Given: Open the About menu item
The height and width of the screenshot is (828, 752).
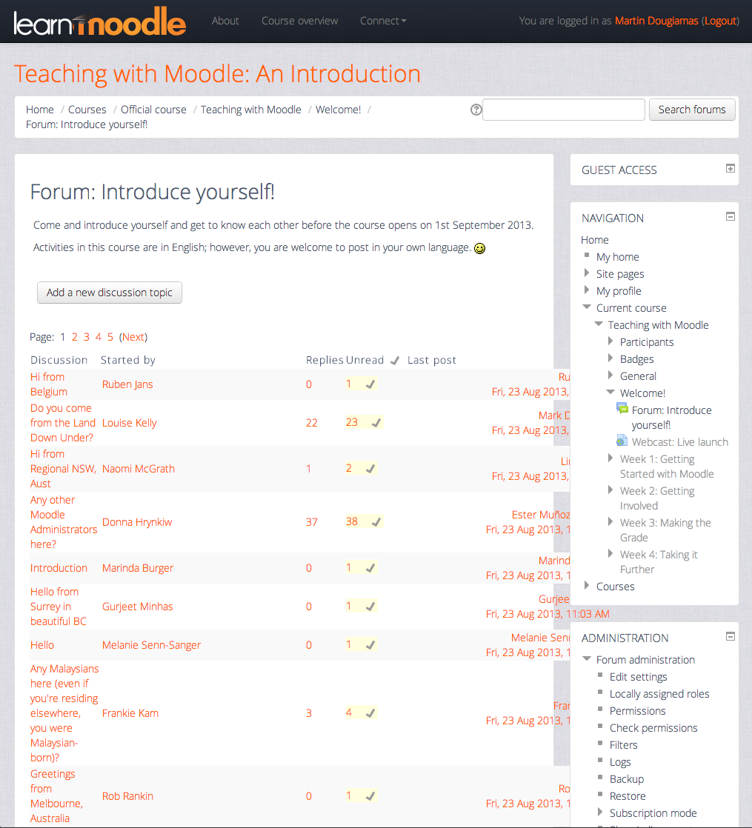Looking at the screenshot, I should tap(225, 21).
